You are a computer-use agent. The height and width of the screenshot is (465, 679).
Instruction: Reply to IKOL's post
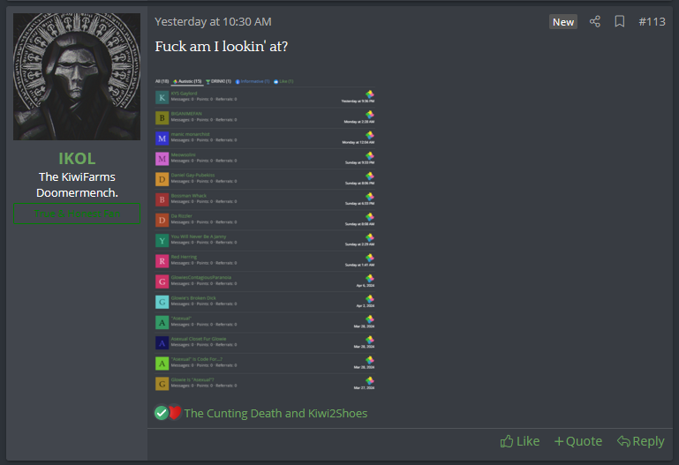point(641,441)
